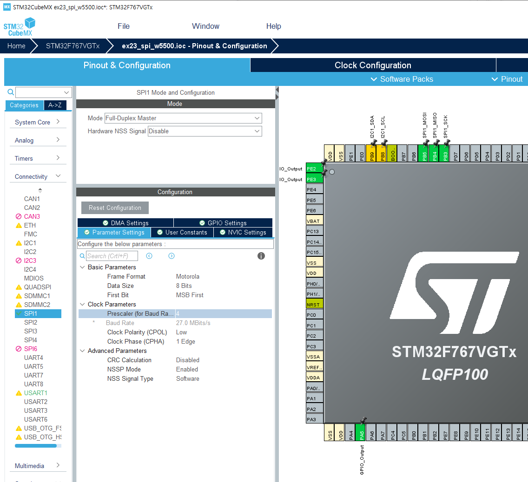Collapse the Advanced Parameters group
The width and height of the screenshot is (528, 482).
tap(82, 351)
